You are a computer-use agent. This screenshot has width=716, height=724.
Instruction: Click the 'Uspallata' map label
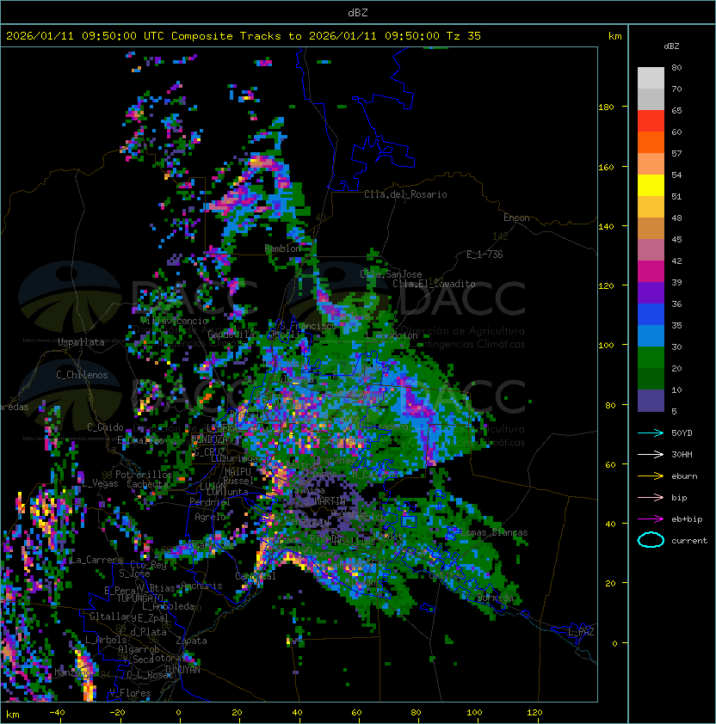click(x=81, y=342)
